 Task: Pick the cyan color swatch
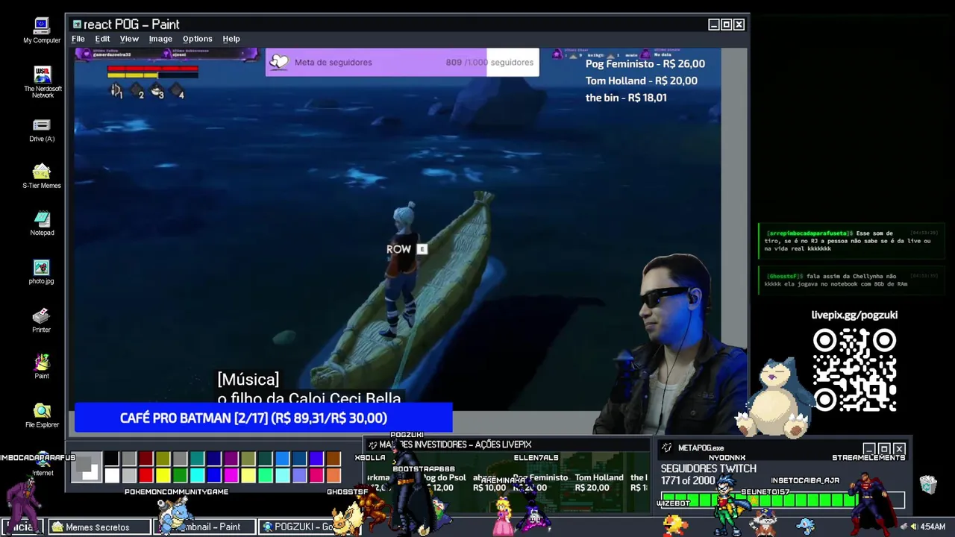tap(197, 475)
